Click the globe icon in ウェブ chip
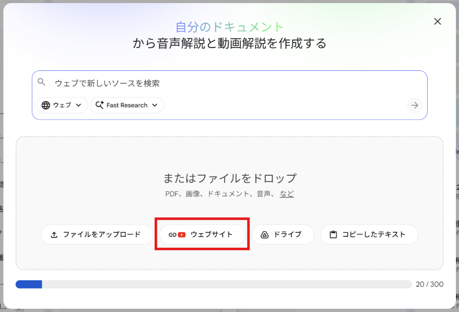Image resolution: width=459 pixels, height=312 pixels. click(46, 105)
